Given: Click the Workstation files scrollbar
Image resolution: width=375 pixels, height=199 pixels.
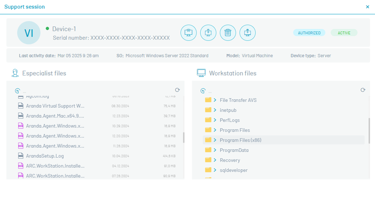Looking at the screenshot, I should point(368,129).
